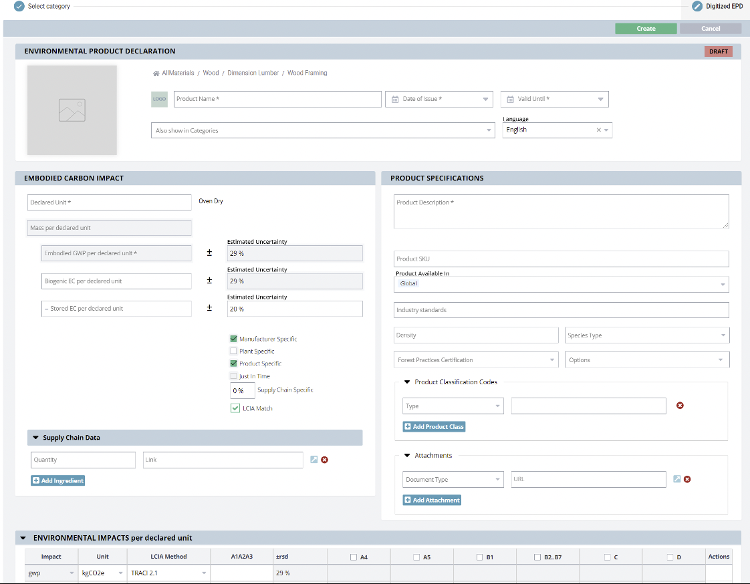
Task: Click the green Create button
Action: coord(646,29)
